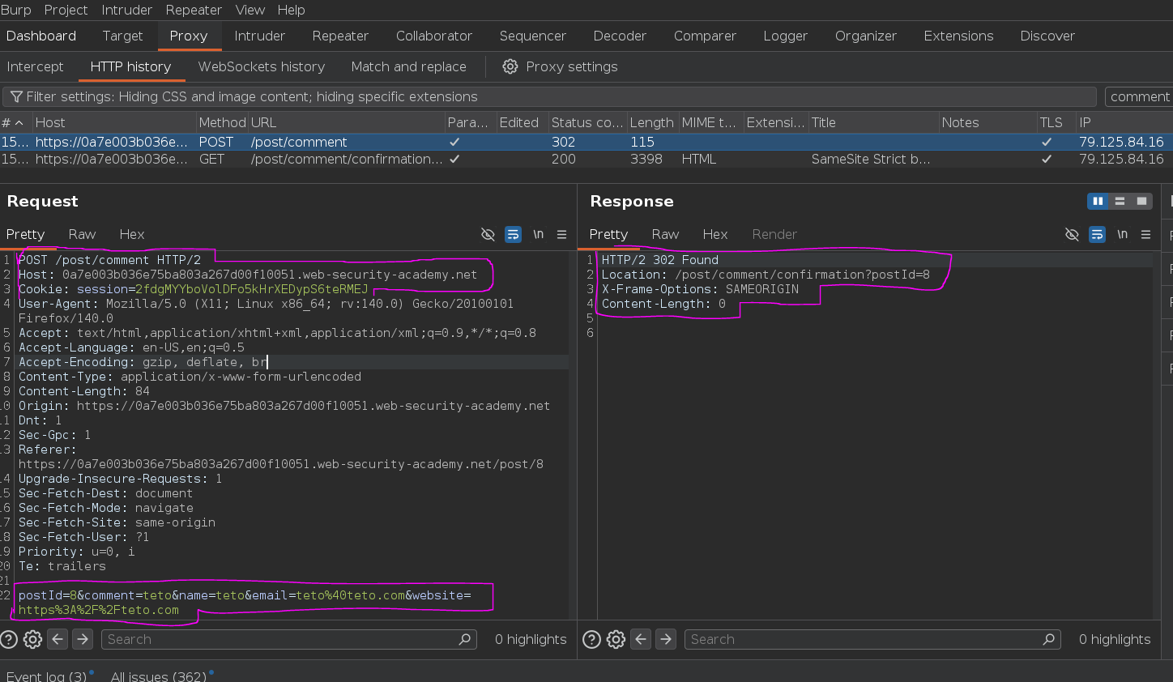Switch to the Target tab
1173x682 pixels.
click(122, 36)
